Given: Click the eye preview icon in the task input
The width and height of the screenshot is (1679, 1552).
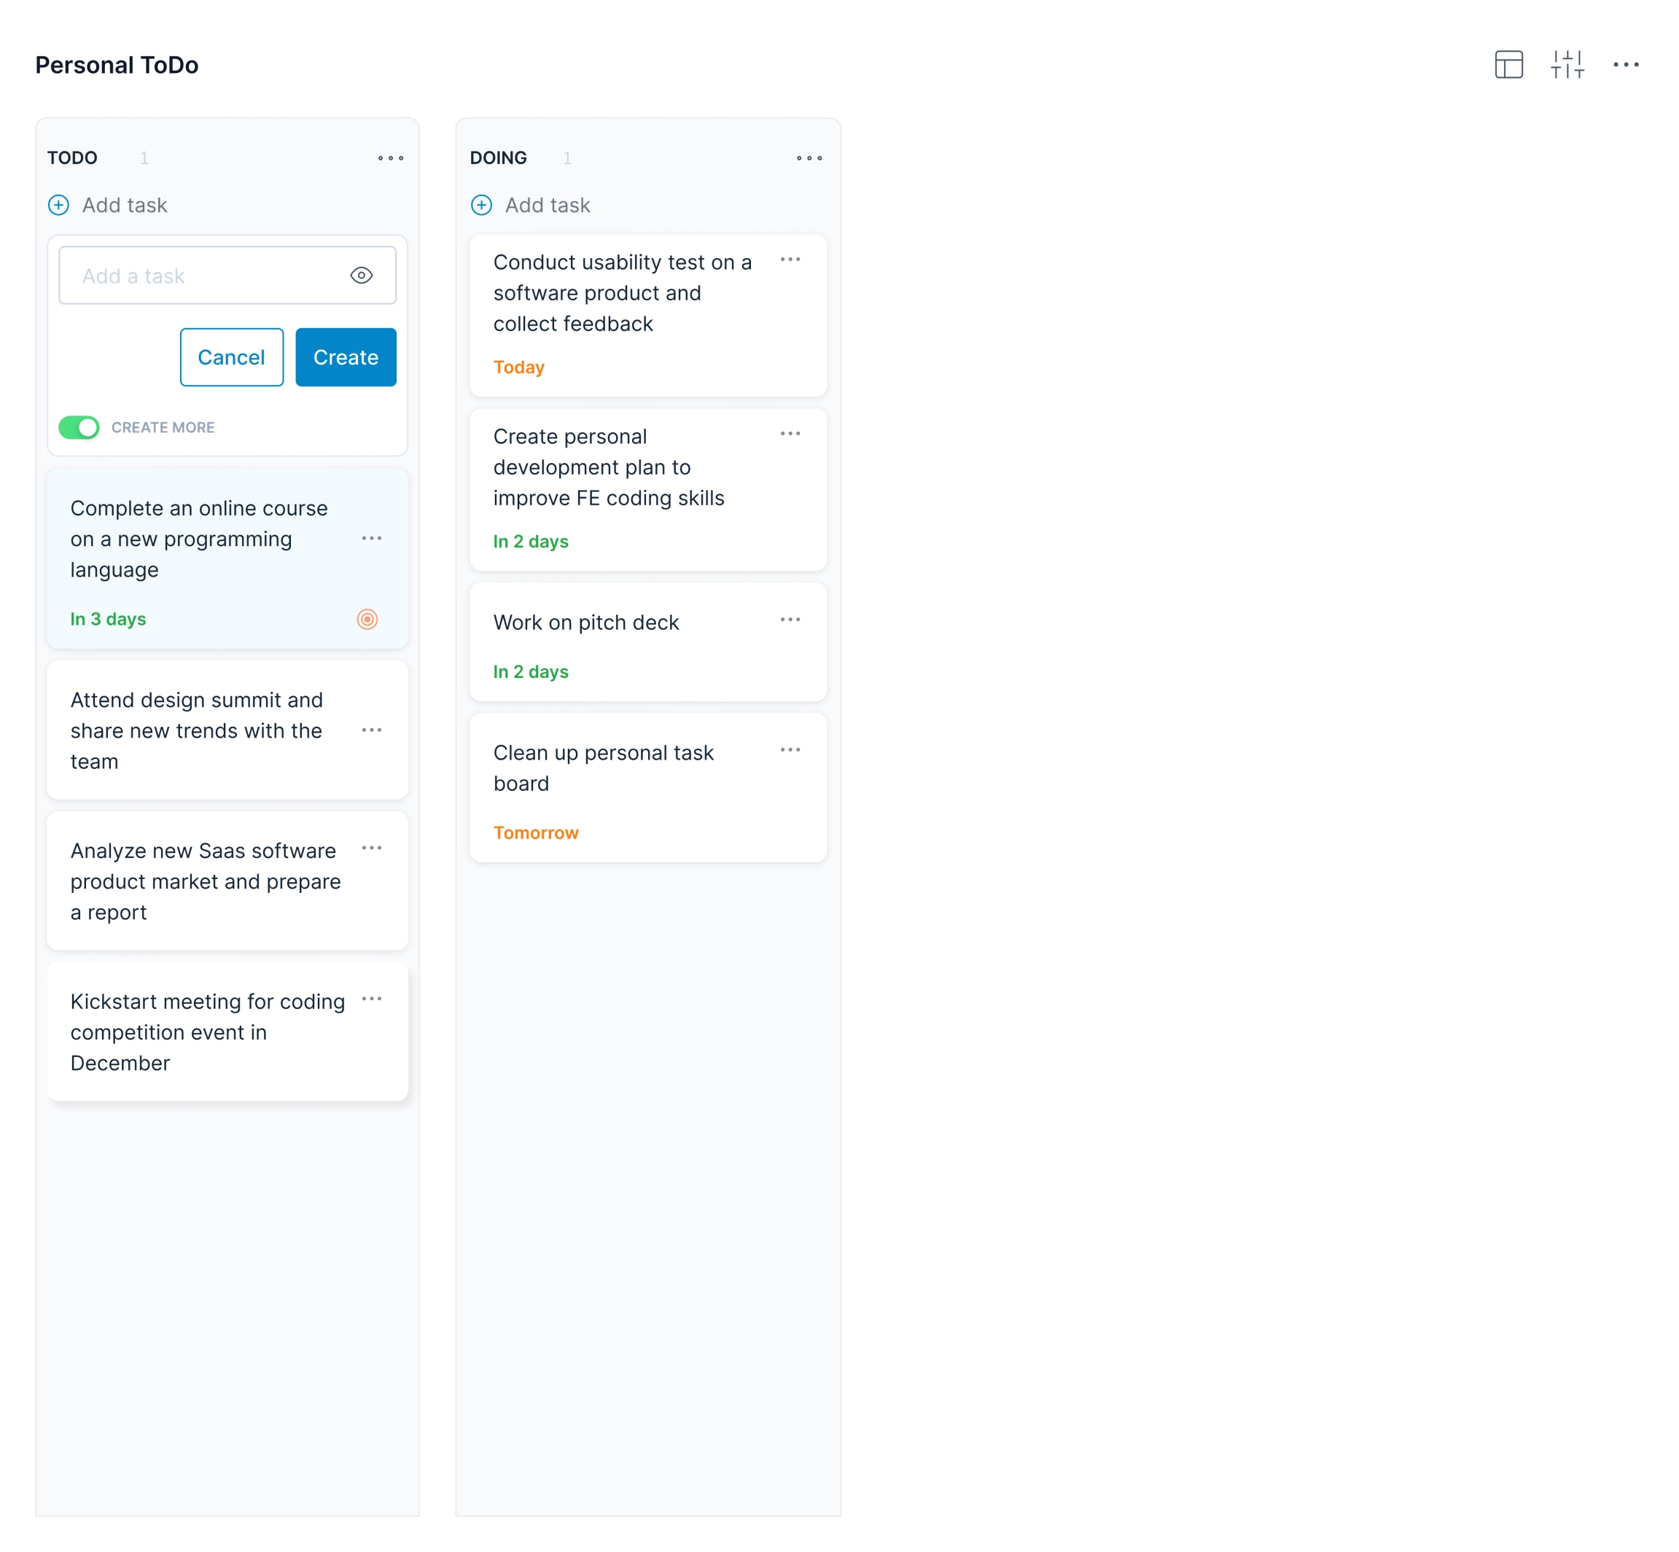Looking at the screenshot, I should point(361,276).
